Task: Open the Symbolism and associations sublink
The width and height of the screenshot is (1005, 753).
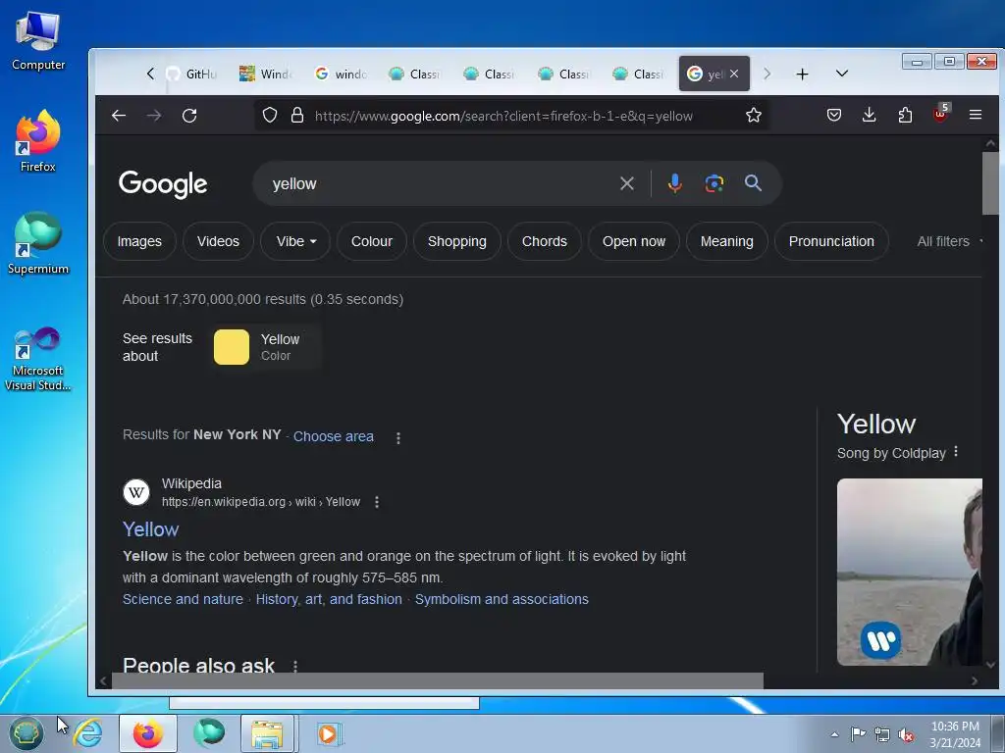Action: [502, 599]
